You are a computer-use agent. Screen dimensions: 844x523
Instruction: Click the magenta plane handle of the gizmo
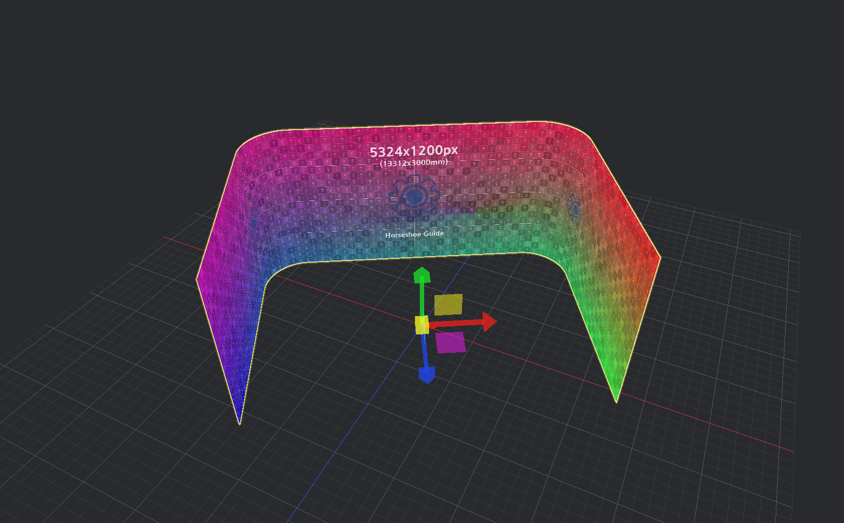click(x=451, y=342)
